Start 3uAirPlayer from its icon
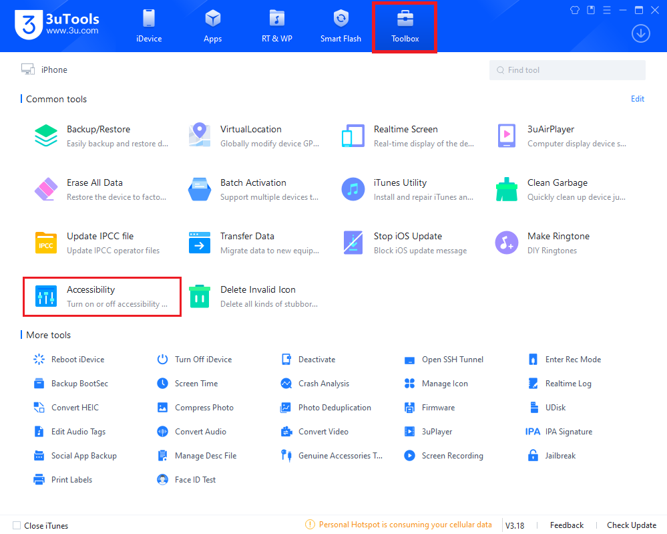 coord(507,136)
